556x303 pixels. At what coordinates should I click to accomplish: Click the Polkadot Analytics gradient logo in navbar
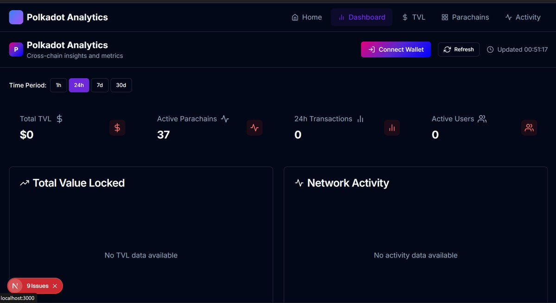16,17
